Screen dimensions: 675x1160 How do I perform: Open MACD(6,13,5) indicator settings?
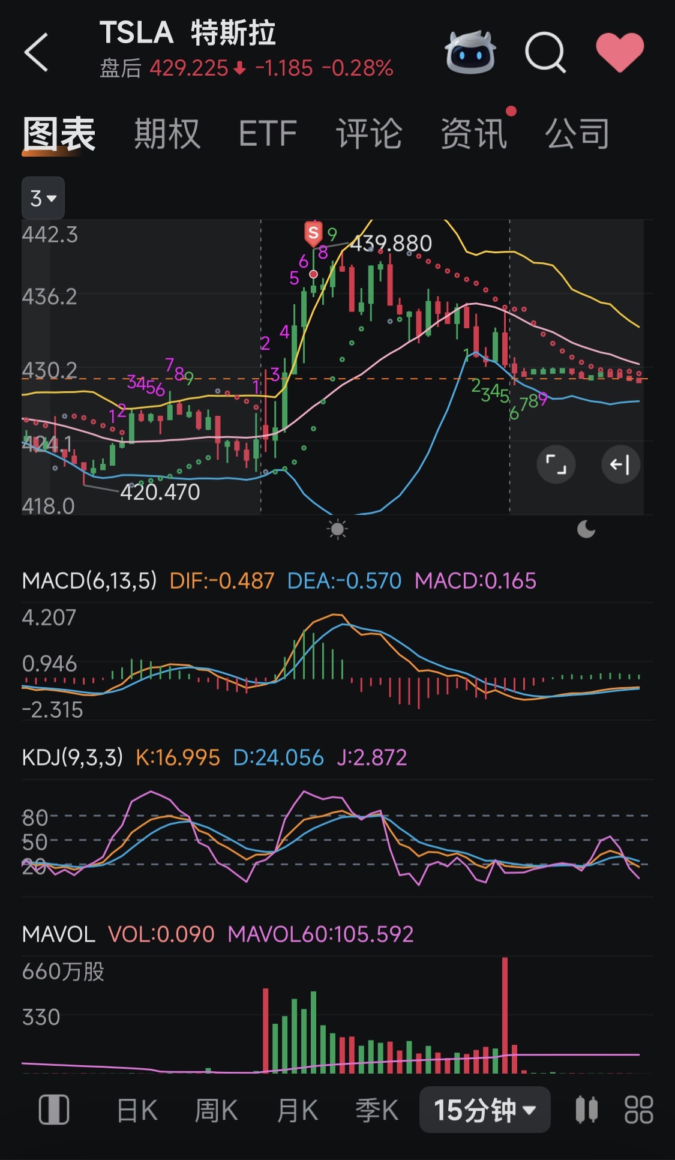pyautogui.click(x=89, y=581)
